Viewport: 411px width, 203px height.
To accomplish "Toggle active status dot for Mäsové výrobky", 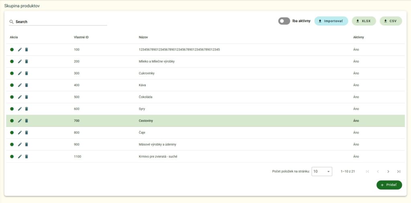I will (12, 145).
